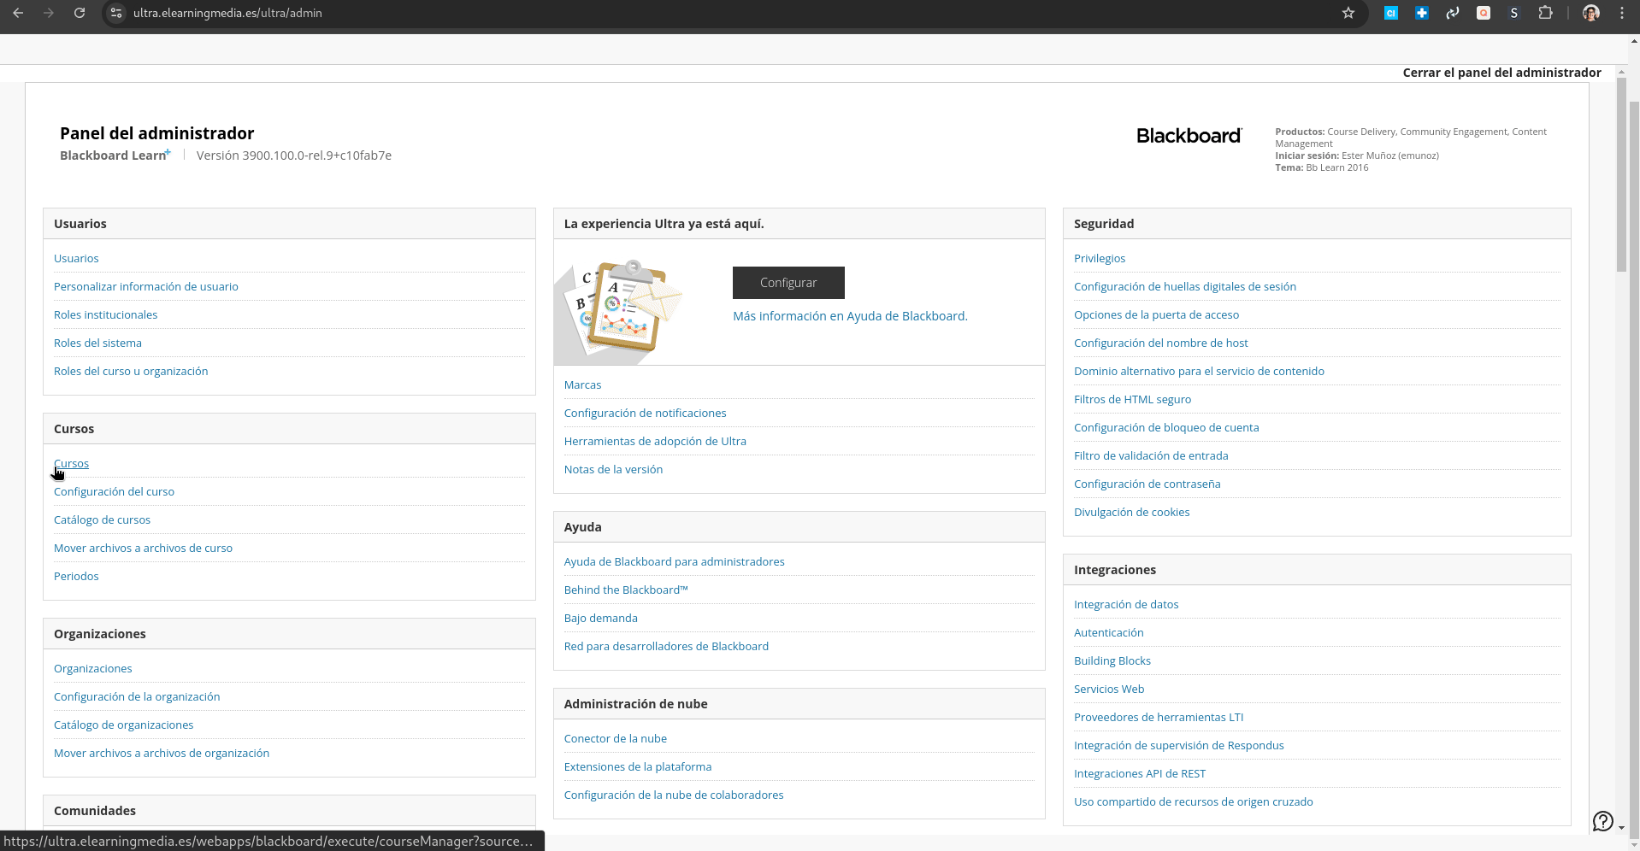This screenshot has width=1640, height=851.
Task: Go to Building Blocks integrations
Action: 1112,660
